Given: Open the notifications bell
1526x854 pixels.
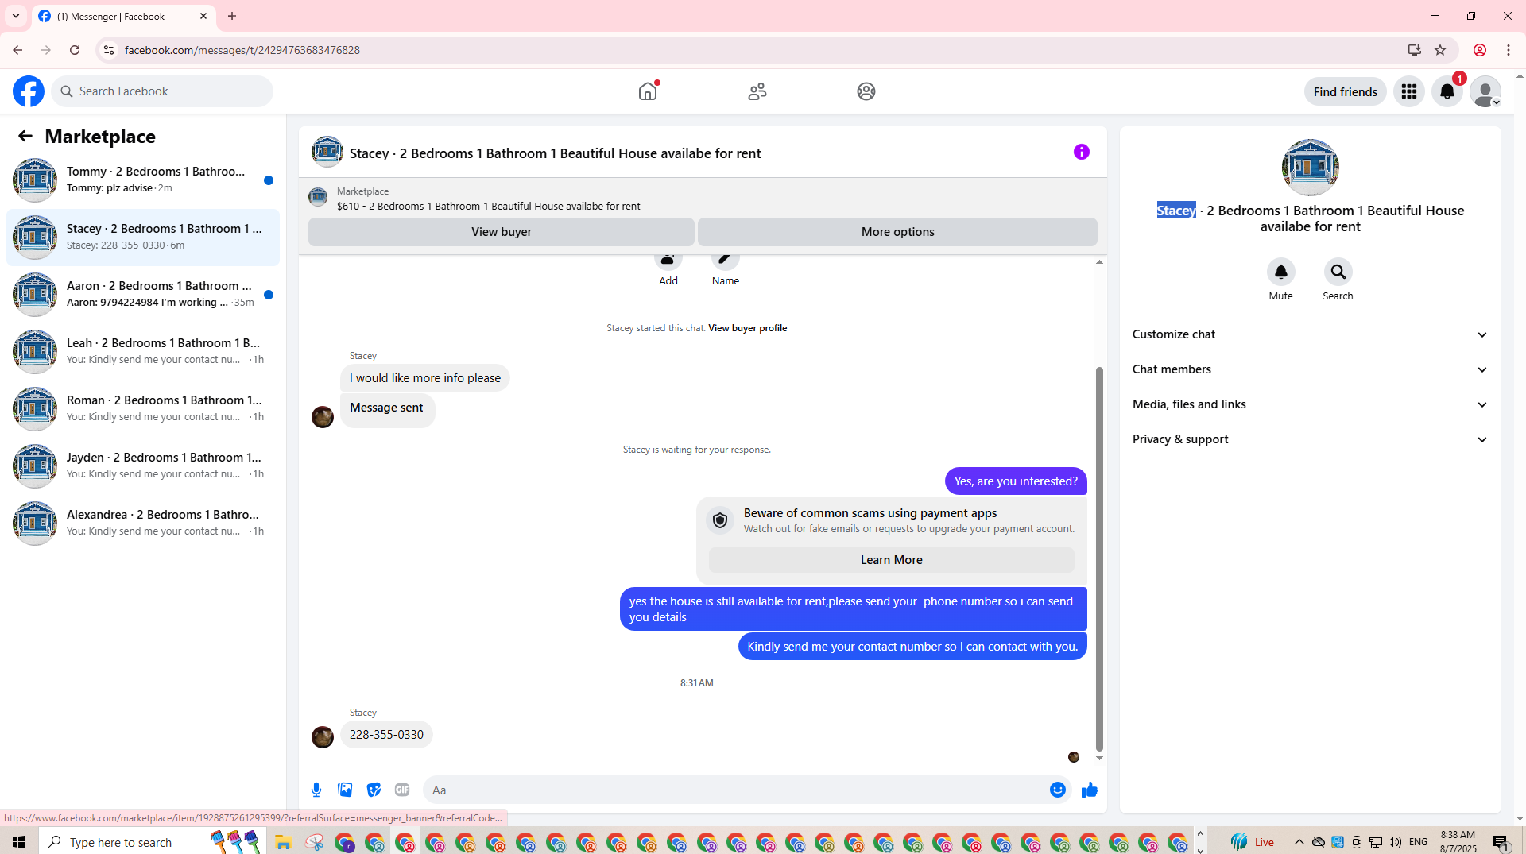Looking at the screenshot, I should pyautogui.click(x=1447, y=91).
